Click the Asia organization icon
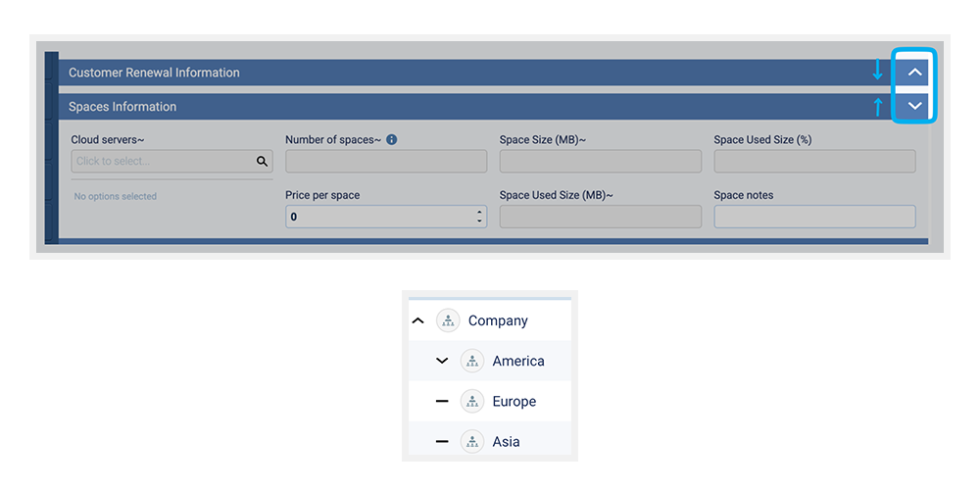This screenshot has width=980, height=490. tap(472, 441)
